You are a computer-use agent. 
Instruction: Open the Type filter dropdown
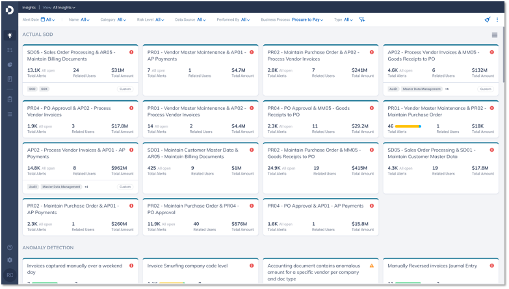(x=348, y=20)
